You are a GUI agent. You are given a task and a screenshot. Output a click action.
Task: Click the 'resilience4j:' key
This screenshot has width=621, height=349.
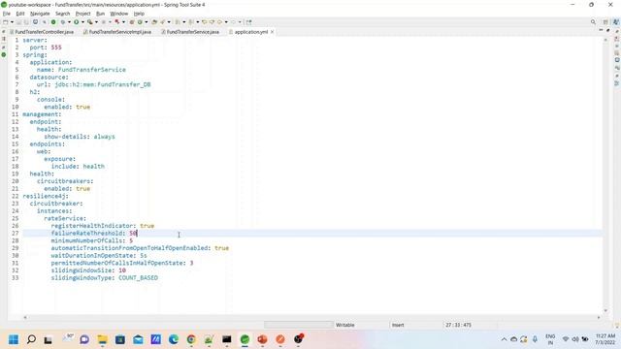click(46, 196)
